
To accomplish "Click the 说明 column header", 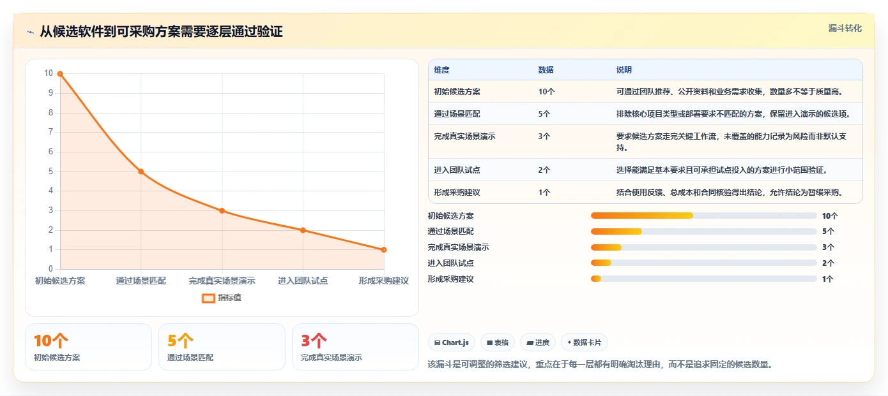I will [x=624, y=70].
